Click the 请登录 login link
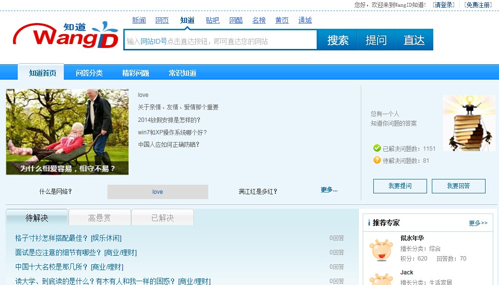Viewport: 499px width, 285px height. (444, 5)
